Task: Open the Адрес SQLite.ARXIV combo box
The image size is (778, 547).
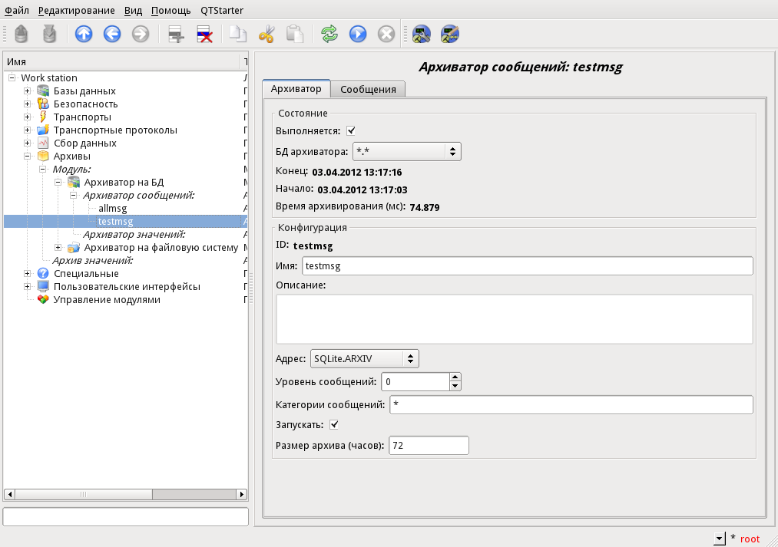Action: pyautogui.click(x=365, y=358)
